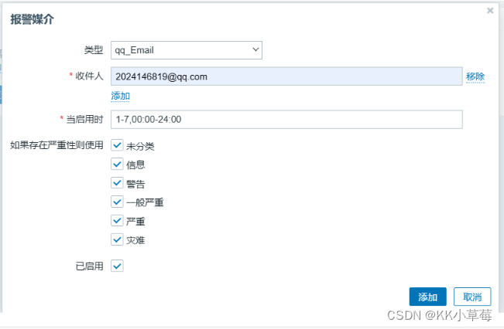
Task: Close the 报警媒介 dialog with the X
Action: click(490, 11)
